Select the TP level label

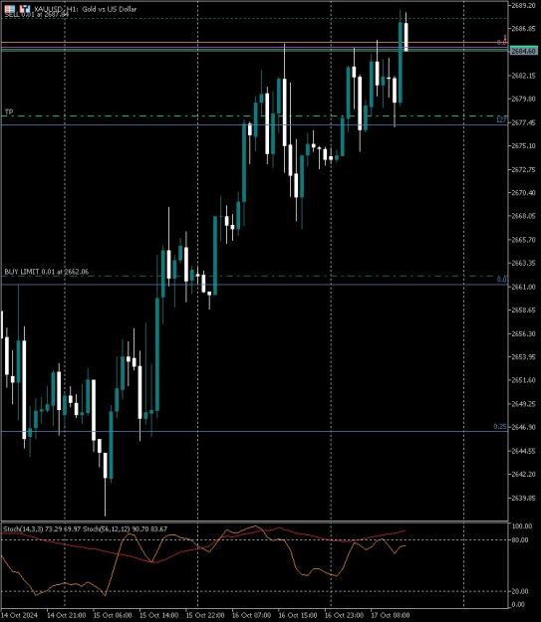click(9, 111)
